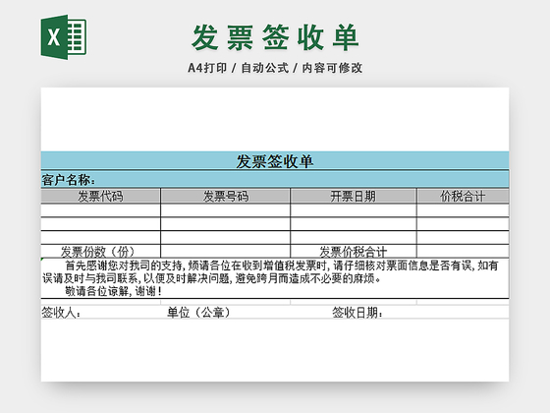Select the 发票价税合计 label cell

click(354, 252)
